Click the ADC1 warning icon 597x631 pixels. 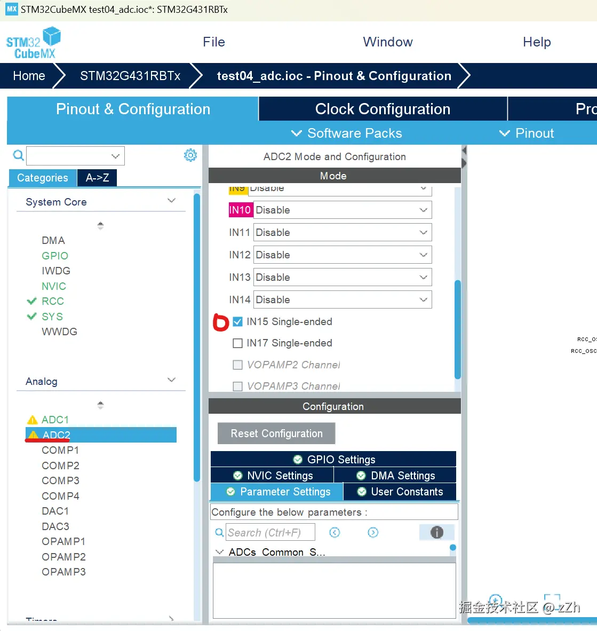click(x=33, y=420)
